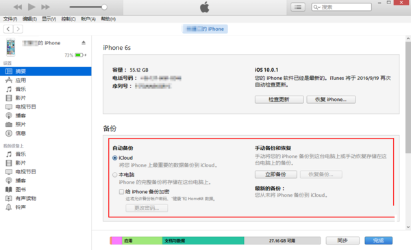Select the iCloud backup radio button
Image resolution: width=411 pixels, height=250 pixels.
coord(115,158)
